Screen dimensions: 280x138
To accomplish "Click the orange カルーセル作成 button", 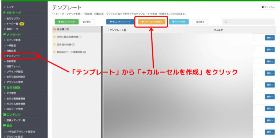I will 152,22.
